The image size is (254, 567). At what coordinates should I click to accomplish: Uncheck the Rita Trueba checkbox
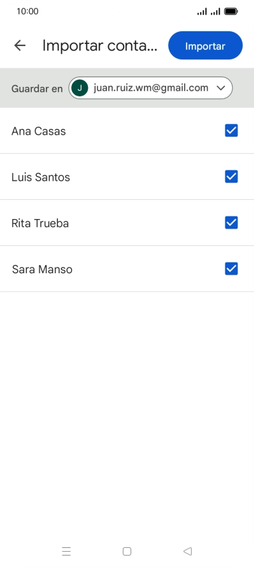coord(231,223)
